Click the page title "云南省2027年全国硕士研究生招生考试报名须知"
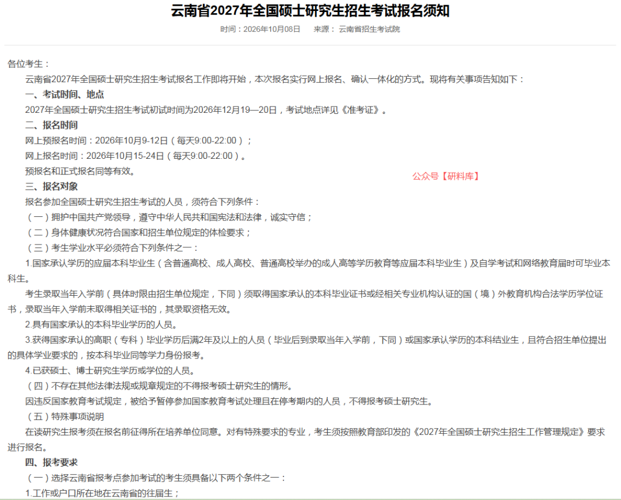The height and width of the screenshot is (500, 621). click(310, 11)
